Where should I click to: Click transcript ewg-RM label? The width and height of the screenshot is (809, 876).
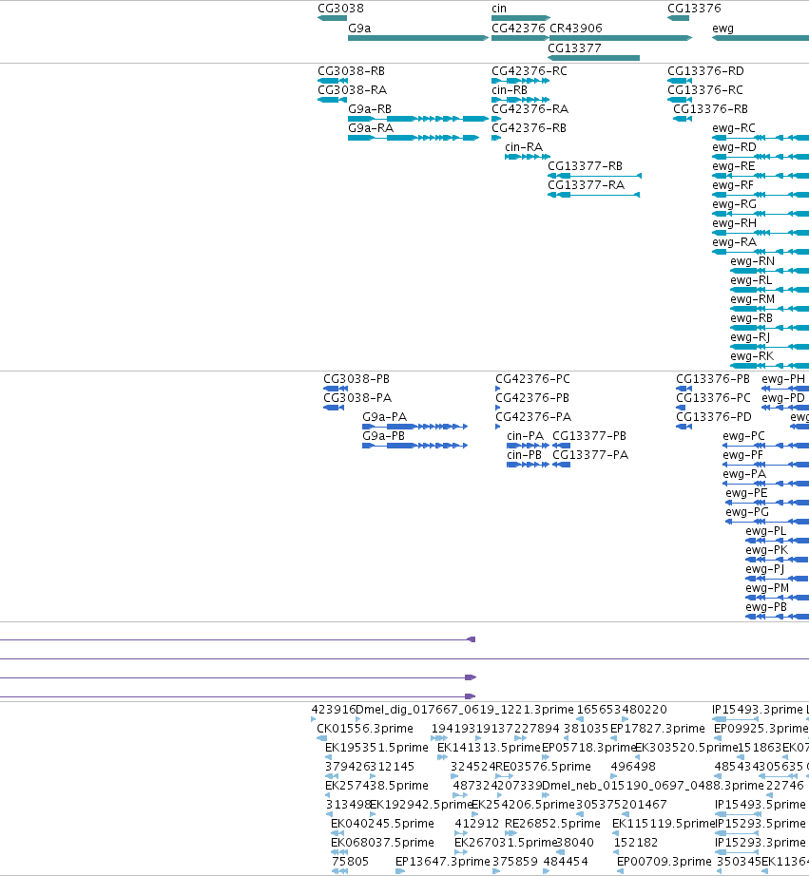pyautogui.click(x=753, y=299)
